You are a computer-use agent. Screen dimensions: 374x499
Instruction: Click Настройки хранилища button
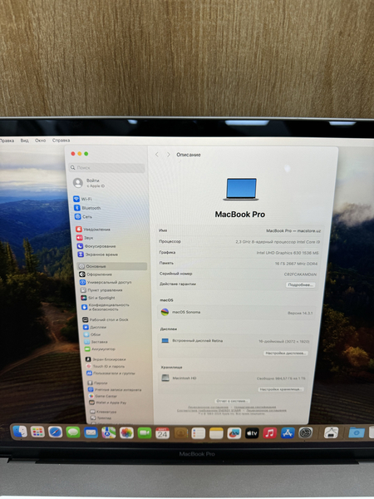281,389
